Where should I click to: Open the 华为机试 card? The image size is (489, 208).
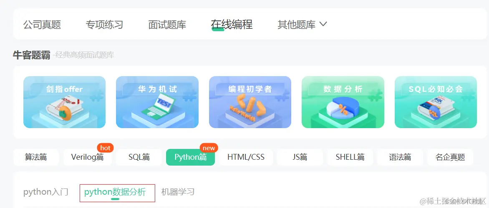(157, 102)
